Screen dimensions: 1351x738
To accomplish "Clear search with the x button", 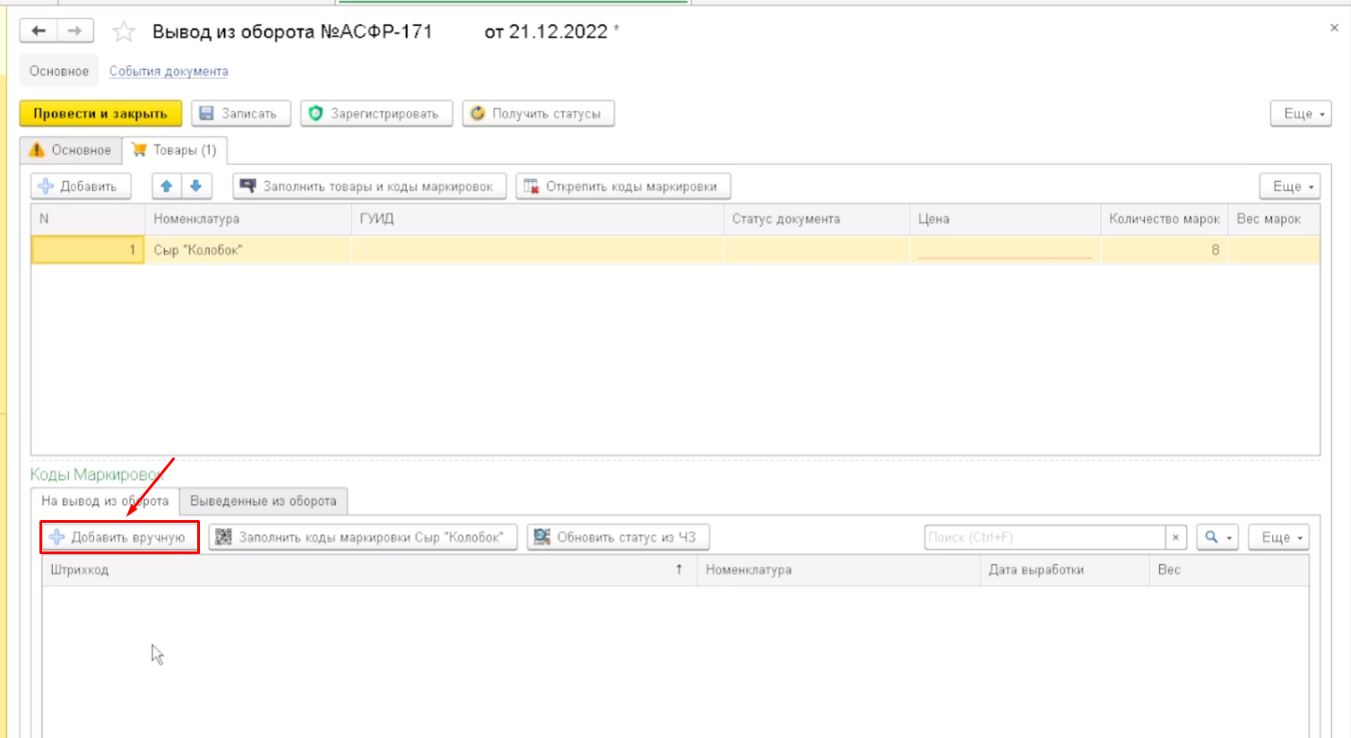I will pyautogui.click(x=1175, y=537).
